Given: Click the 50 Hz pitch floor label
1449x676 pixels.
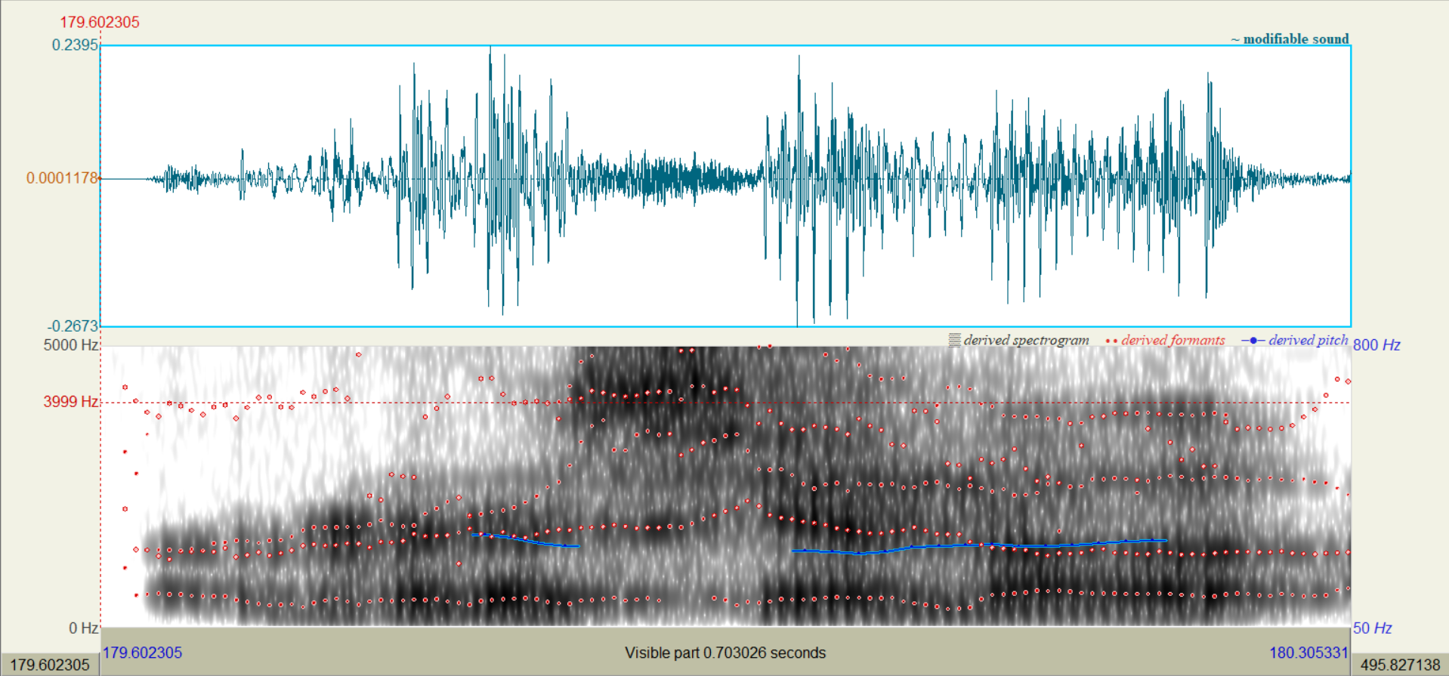Looking at the screenshot, I should point(1372,628).
